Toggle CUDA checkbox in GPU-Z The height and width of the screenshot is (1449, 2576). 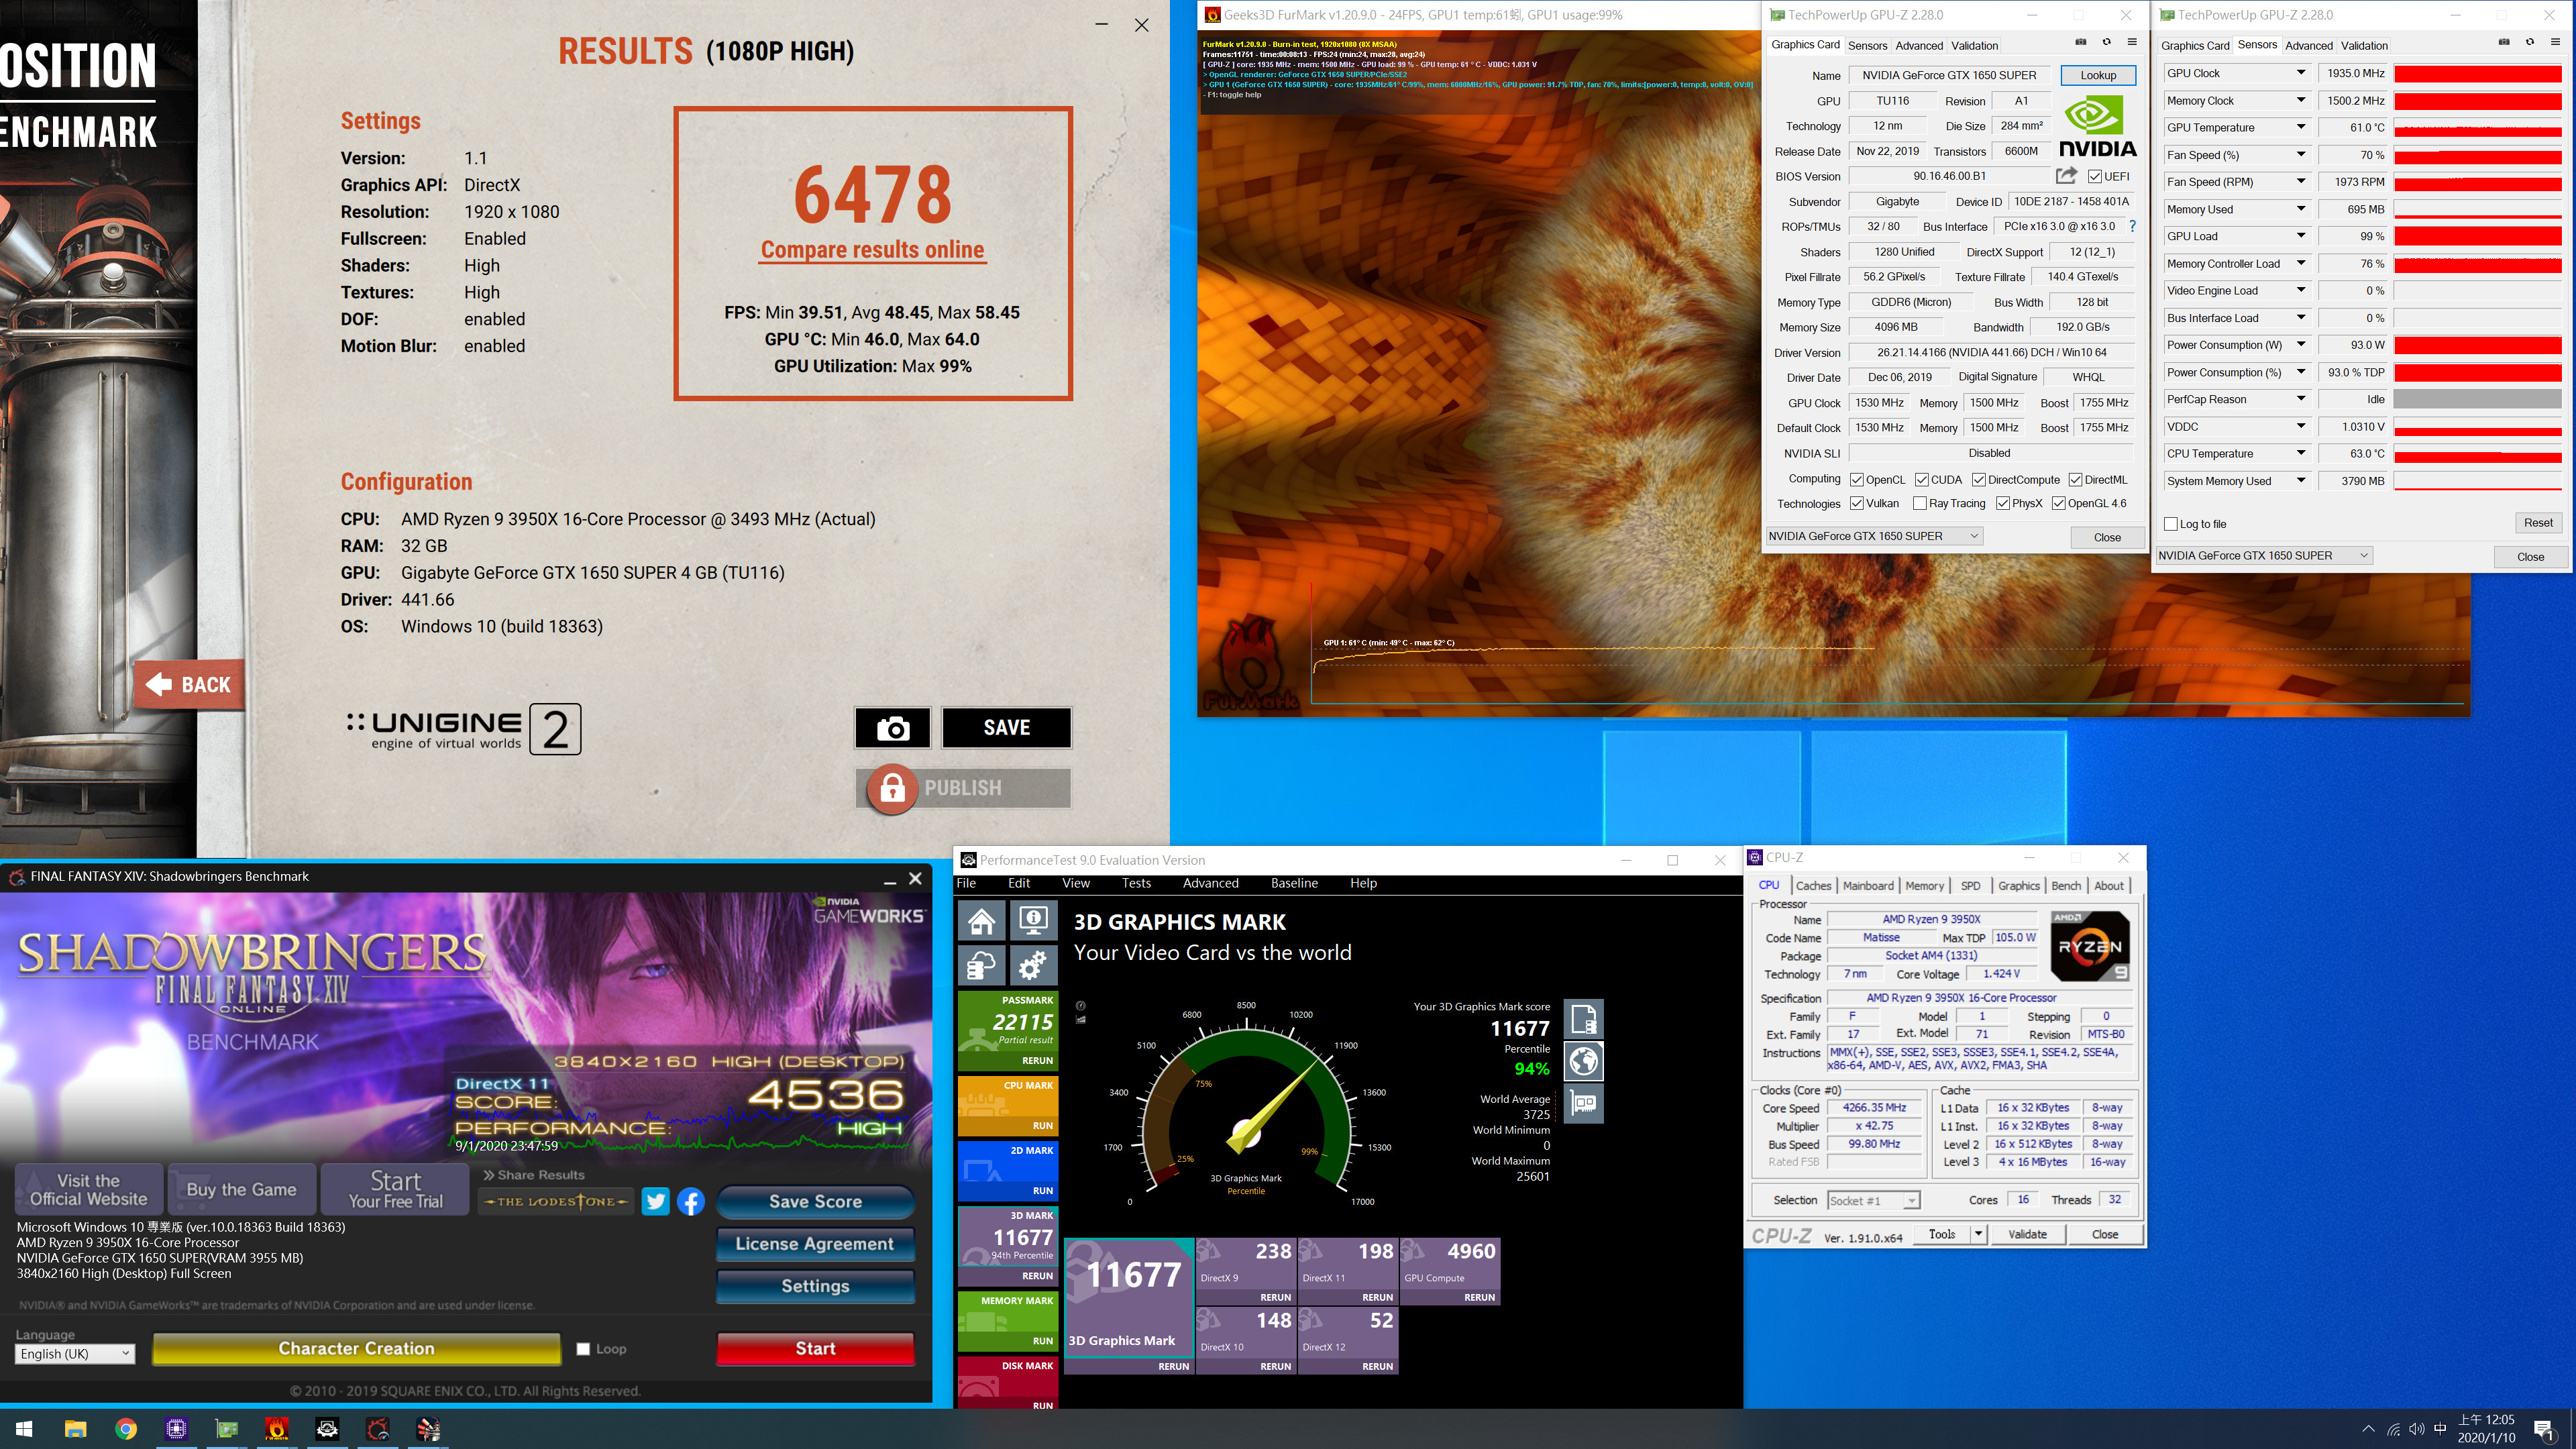[x=1922, y=480]
